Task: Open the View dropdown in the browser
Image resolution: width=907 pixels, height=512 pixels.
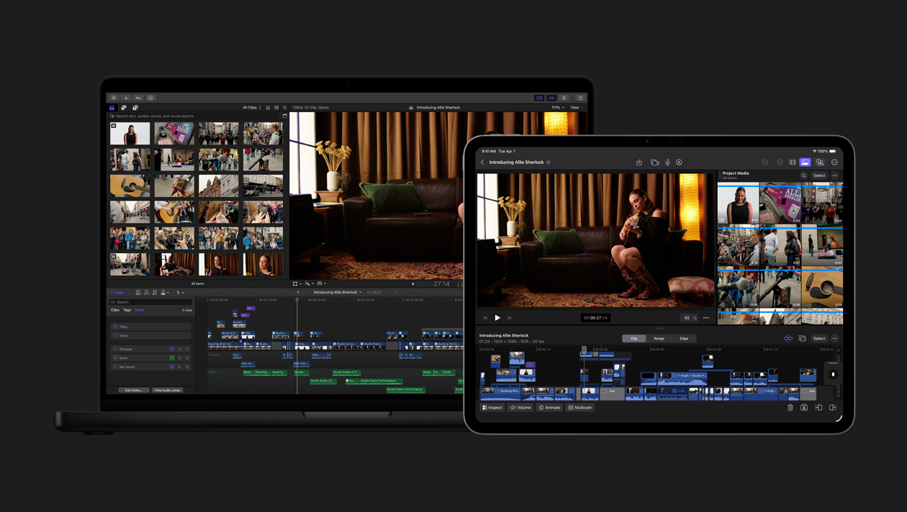Action: coord(576,107)
